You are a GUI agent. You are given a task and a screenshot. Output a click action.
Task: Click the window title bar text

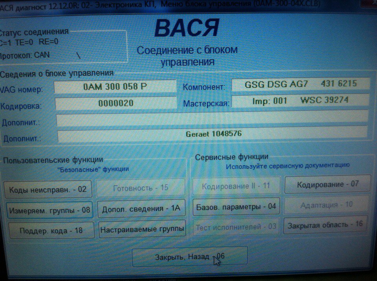click(160, 5)
